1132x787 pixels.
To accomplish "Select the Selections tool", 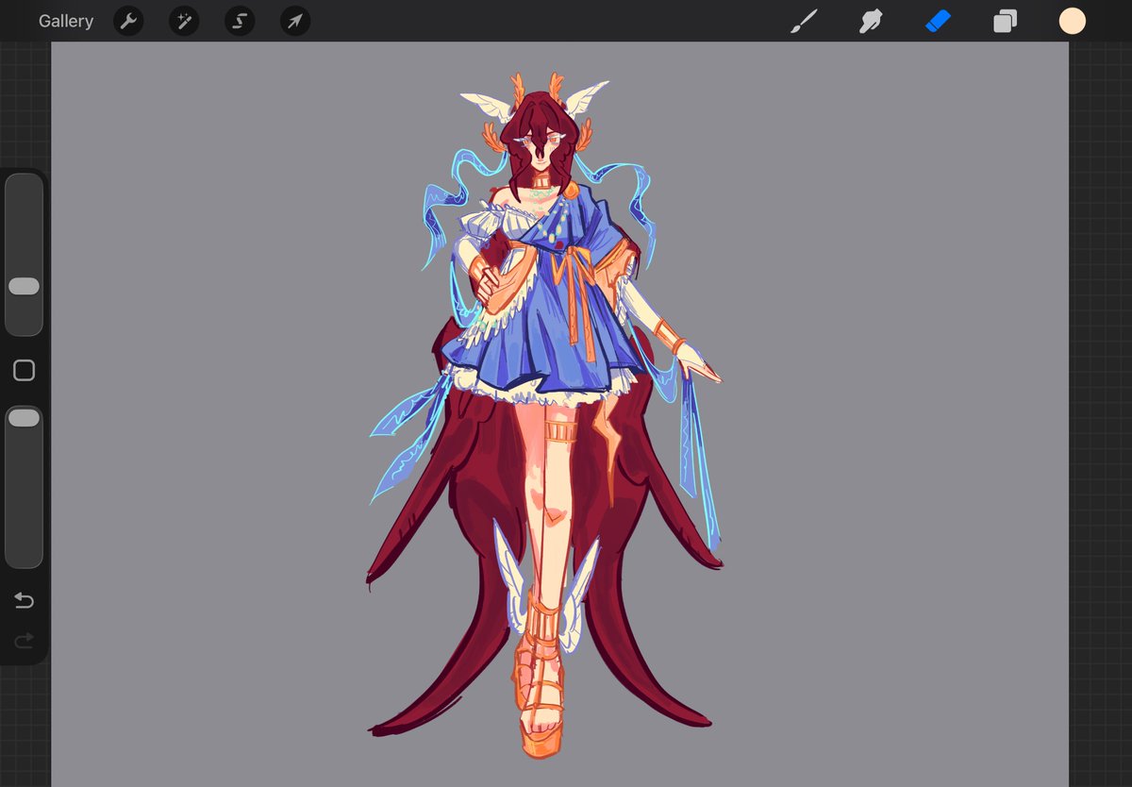I will pyautogui.click(x=238, y=21).
